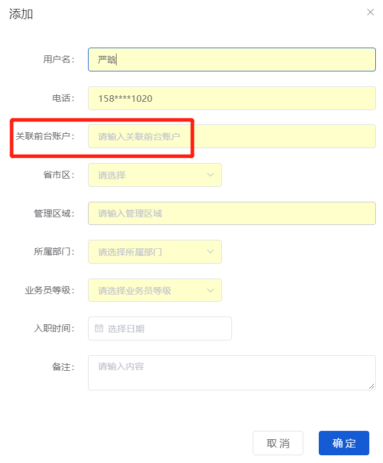Click the 添加 dialog title
383x463 pixels.
(21, 14)
